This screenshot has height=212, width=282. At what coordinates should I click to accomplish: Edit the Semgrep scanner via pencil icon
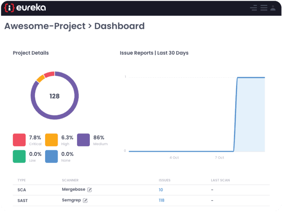(85, 200)
